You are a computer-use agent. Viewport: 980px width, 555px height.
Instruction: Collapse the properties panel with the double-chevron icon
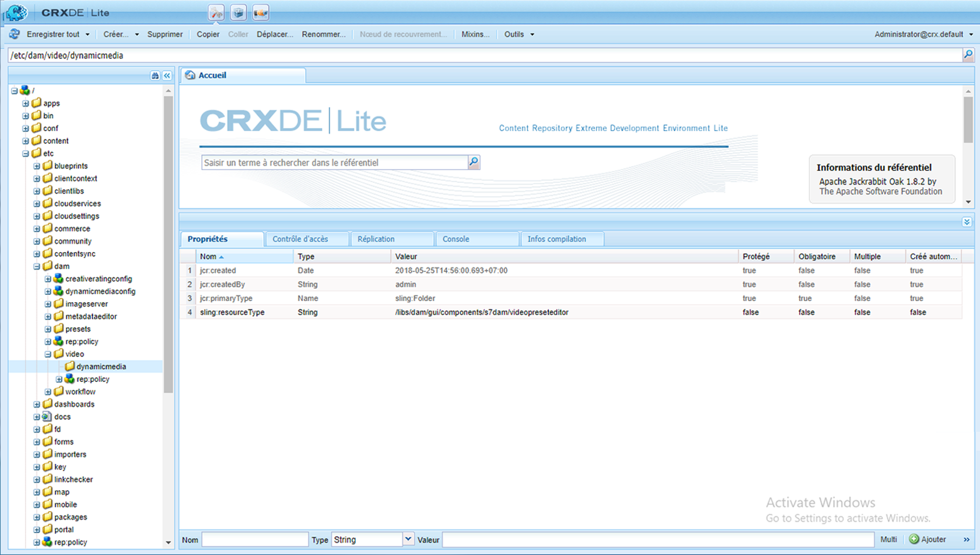coord(967,222)
